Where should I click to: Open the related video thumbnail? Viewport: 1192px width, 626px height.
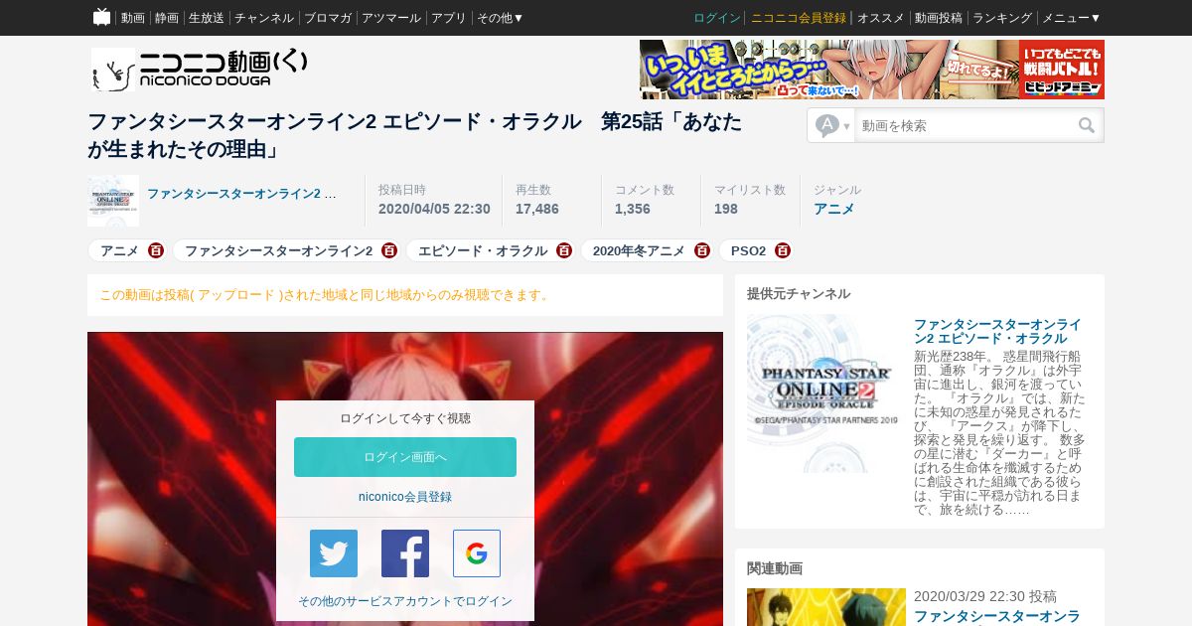[826, 607]
